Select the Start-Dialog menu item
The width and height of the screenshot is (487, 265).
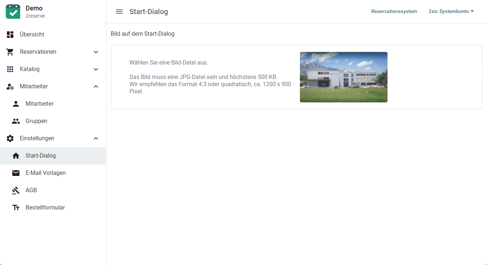pyautogui.click(x=41, y=156)
